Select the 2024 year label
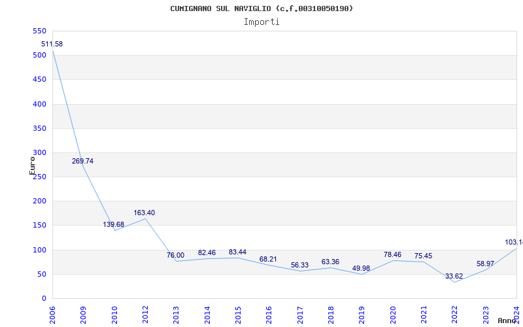 [x=516, y=315]
